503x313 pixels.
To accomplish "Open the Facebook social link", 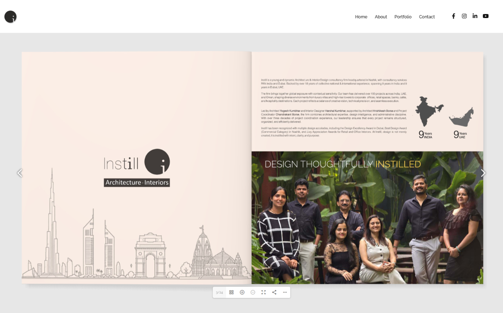I will (453, 16).
